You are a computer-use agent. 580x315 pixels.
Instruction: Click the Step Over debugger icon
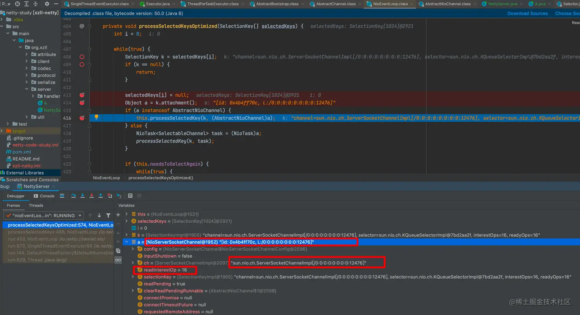point(73,196)
